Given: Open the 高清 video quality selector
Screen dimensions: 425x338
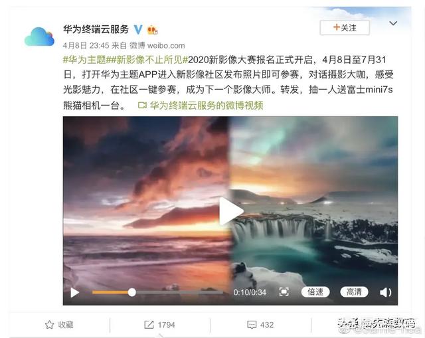Looking at the screenshot, I should coord(354,292).
